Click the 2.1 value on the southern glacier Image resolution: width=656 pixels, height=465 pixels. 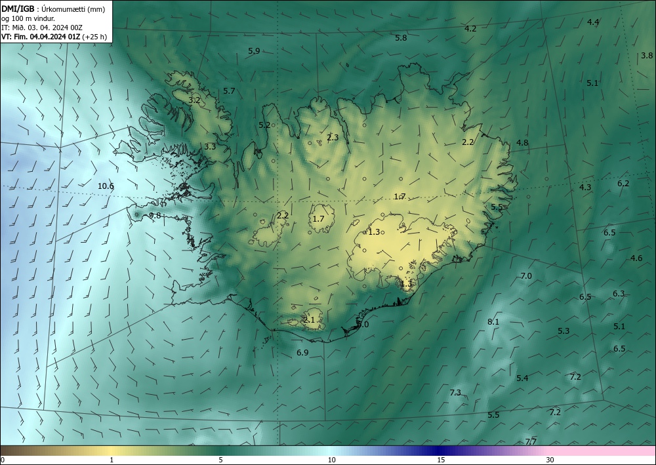[x=309, y=320]
